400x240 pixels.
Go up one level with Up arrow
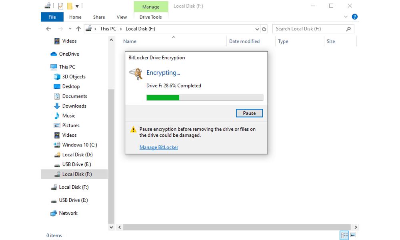click(78, 29)
